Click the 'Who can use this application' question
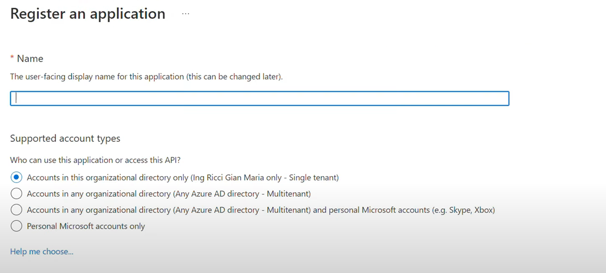Image resolution: width=606 pixels, height=273 pixels. pos(95,160)
